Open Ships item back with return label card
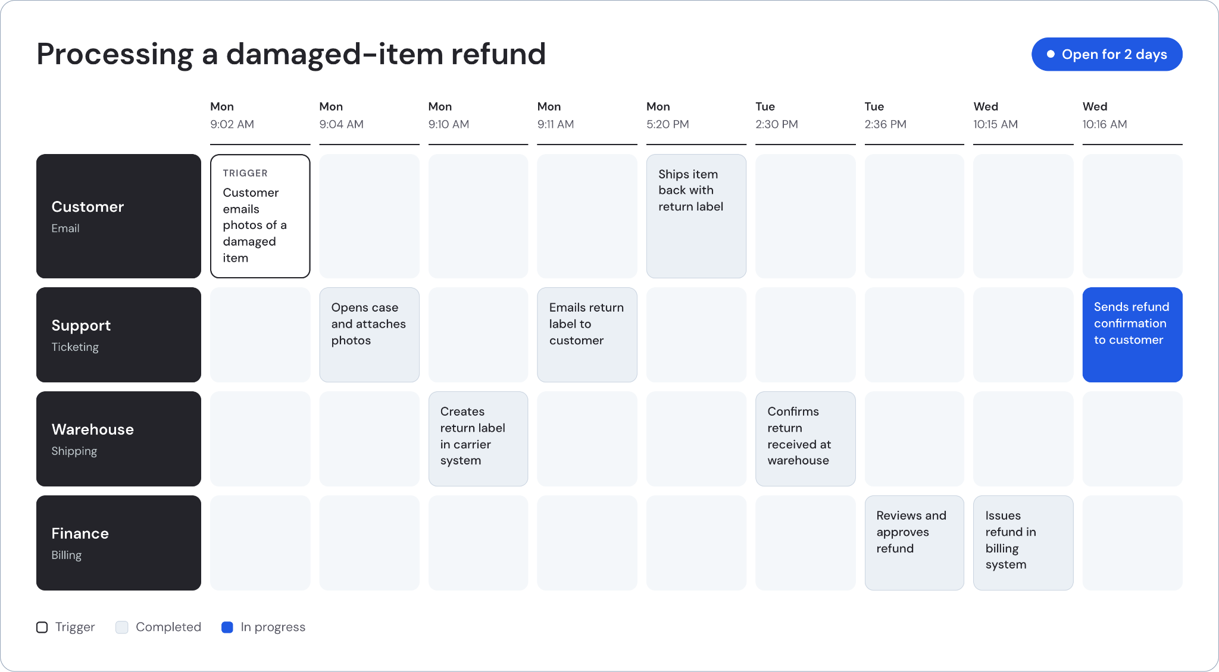 coord(696,216)
